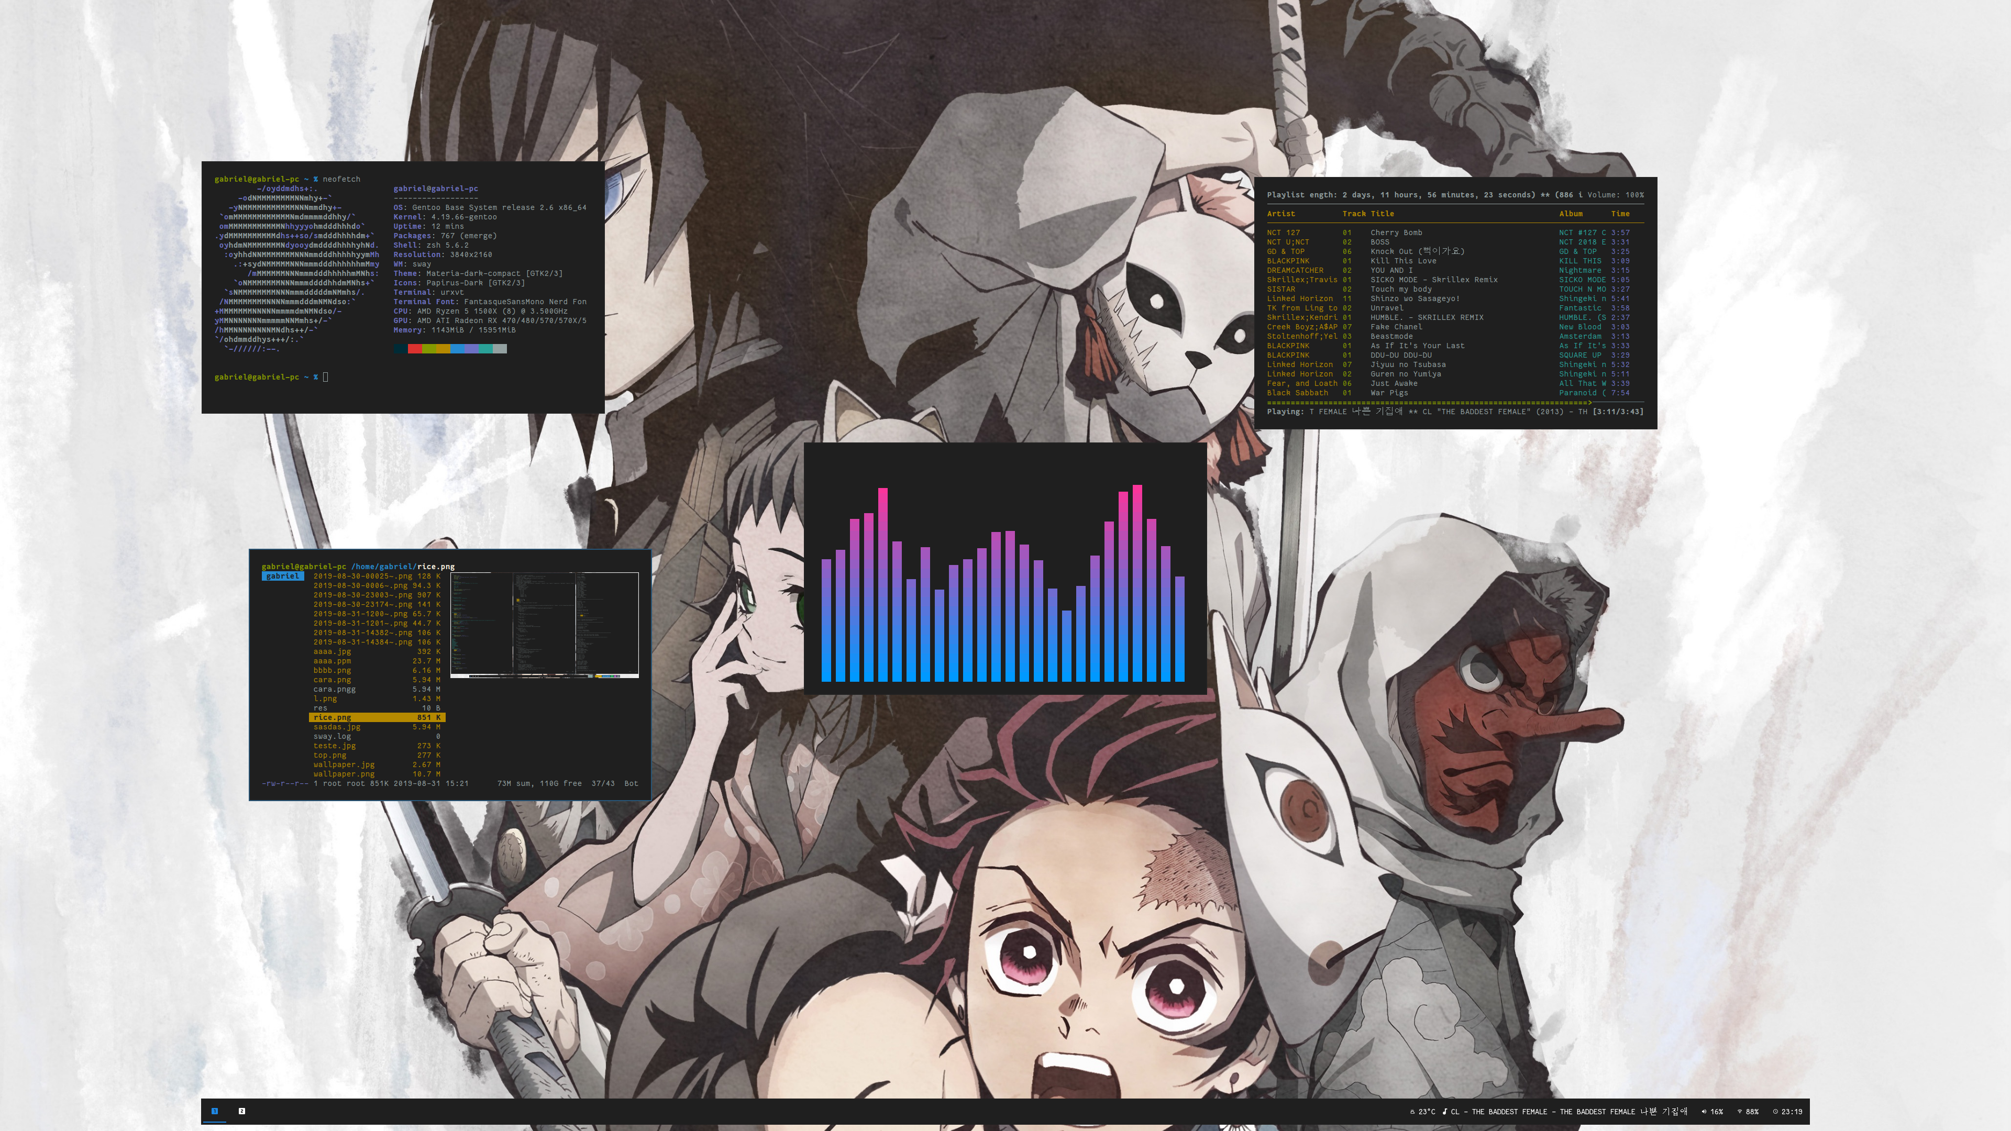Click the clock icon in bar
The height and width of the screenshot is (1131, 2011).
tap(1775, 1112)
